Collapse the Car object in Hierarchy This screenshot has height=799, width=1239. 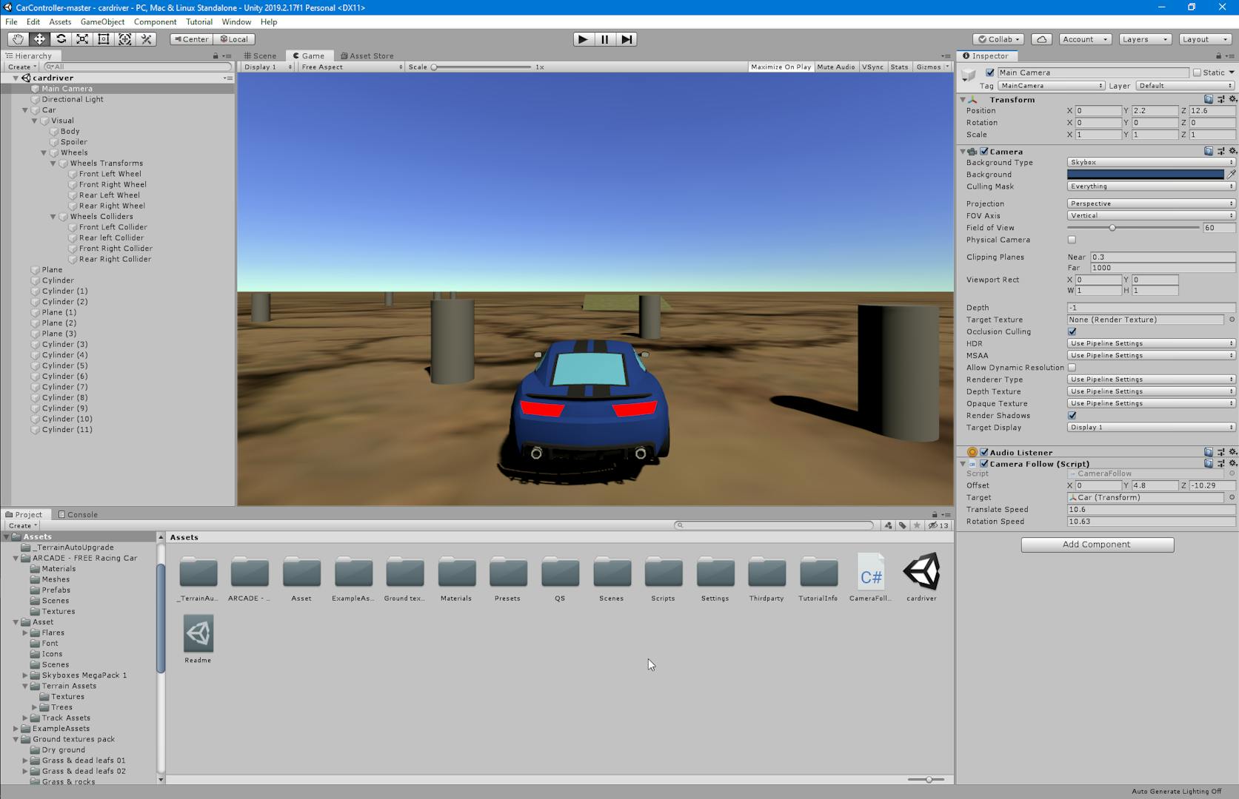[x=25, y=110]
